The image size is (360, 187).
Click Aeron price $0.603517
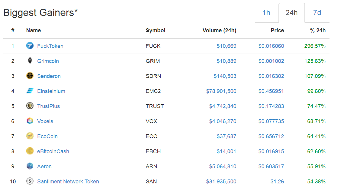click(271, 167)
